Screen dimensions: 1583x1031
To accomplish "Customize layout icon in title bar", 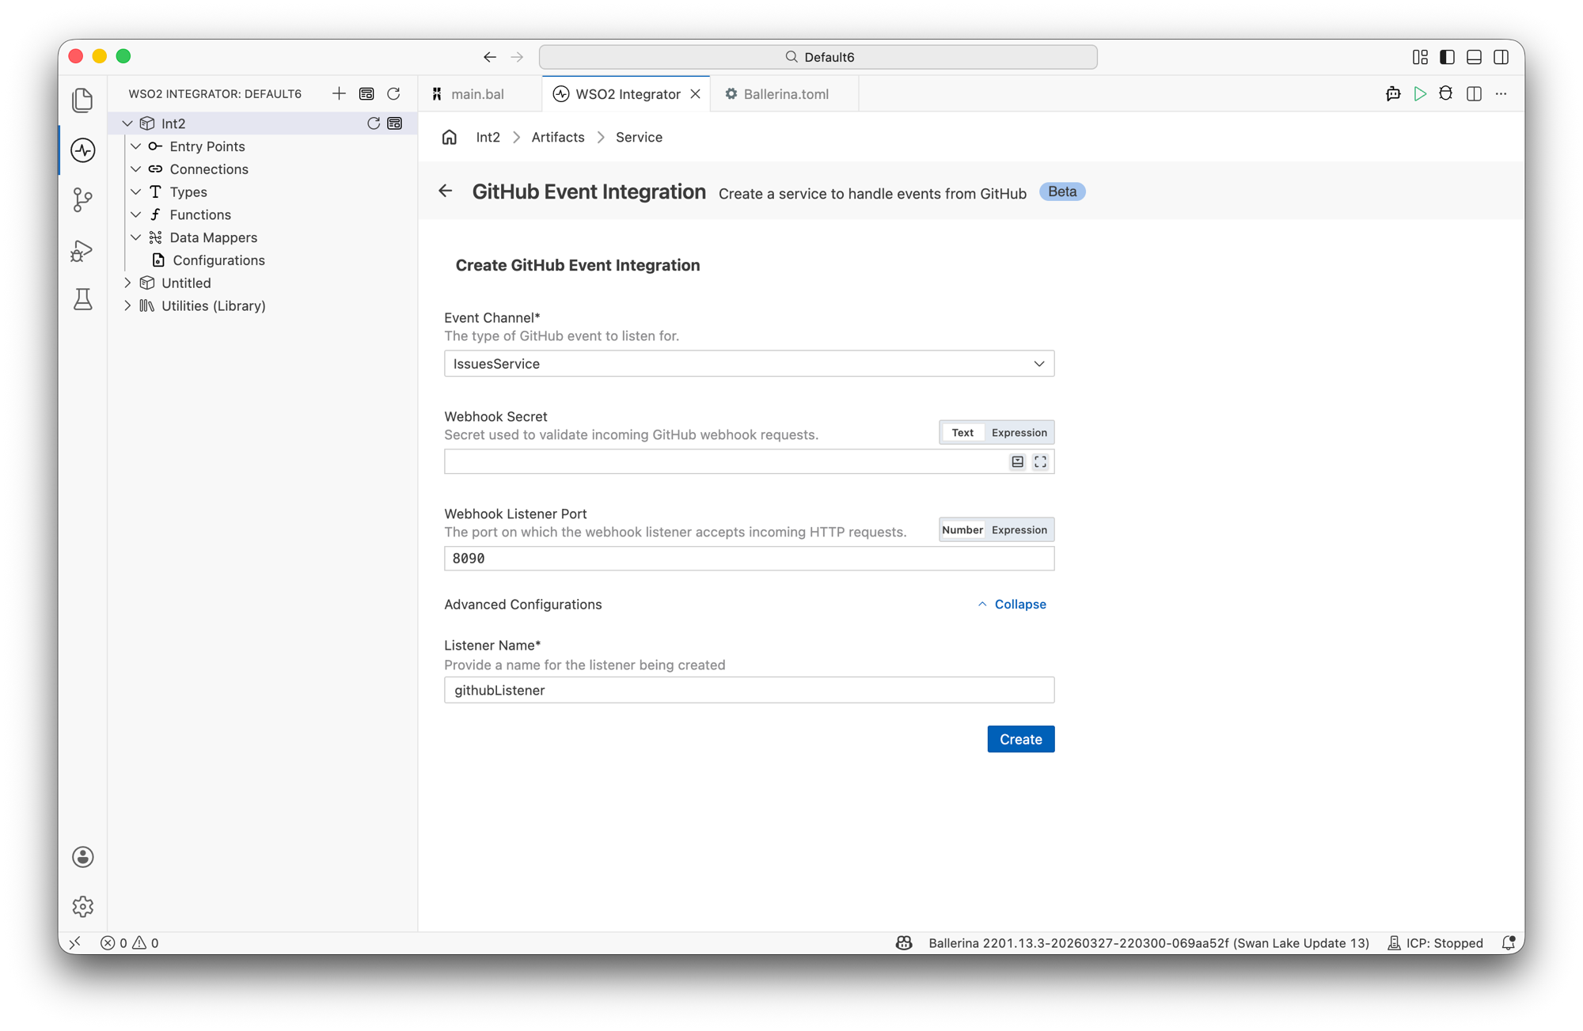I will click(1420, 57).
